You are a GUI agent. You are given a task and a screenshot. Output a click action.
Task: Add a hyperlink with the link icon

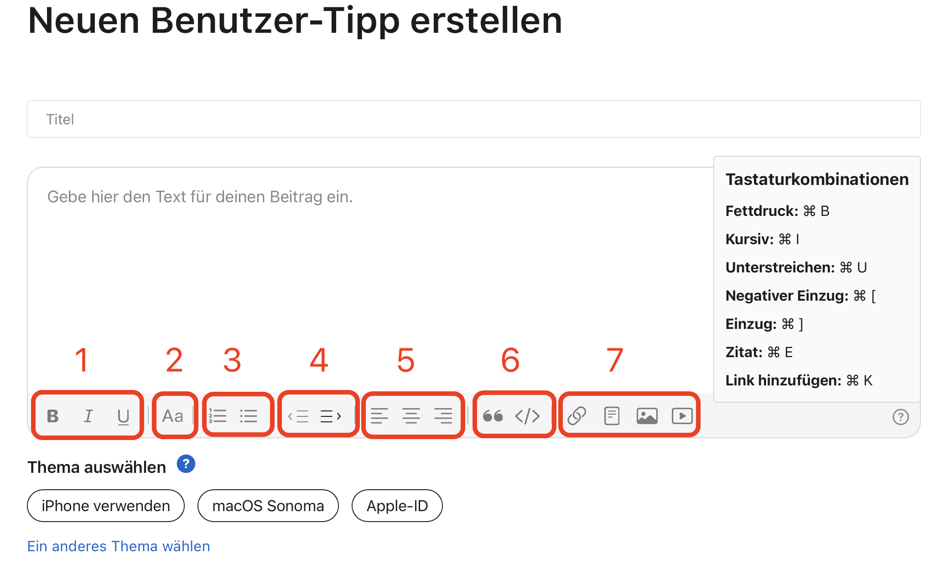point(577,416)
